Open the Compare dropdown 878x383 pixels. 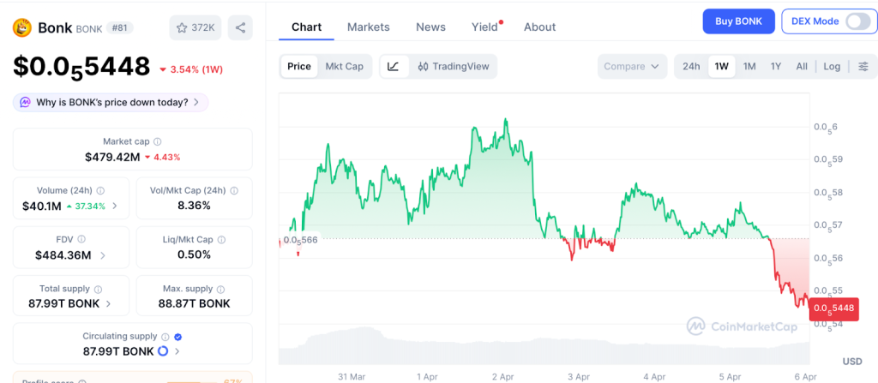pyautogui.click(x=632, y=66)
